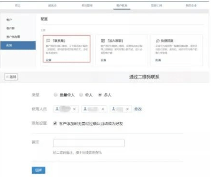Screen dimensions: 211x177
Task: Click 修改 to edit the members
Action: point(138,109)
